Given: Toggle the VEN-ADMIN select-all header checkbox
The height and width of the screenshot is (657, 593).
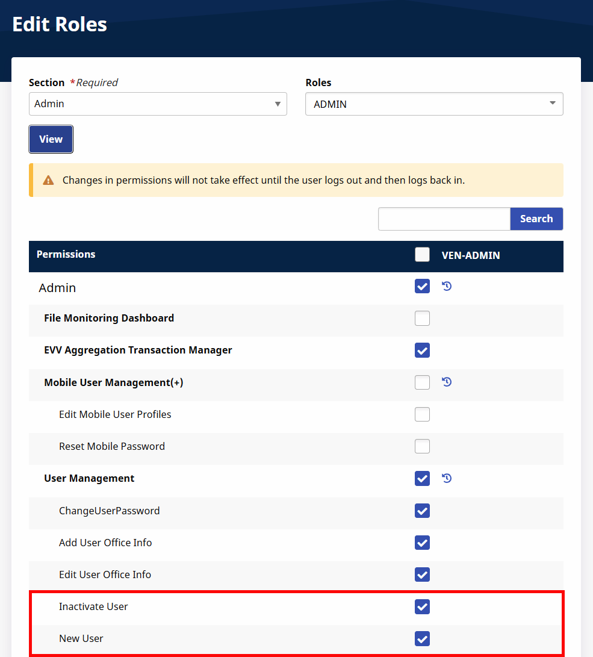Looking at the screenshot, I should click(423, 255).
